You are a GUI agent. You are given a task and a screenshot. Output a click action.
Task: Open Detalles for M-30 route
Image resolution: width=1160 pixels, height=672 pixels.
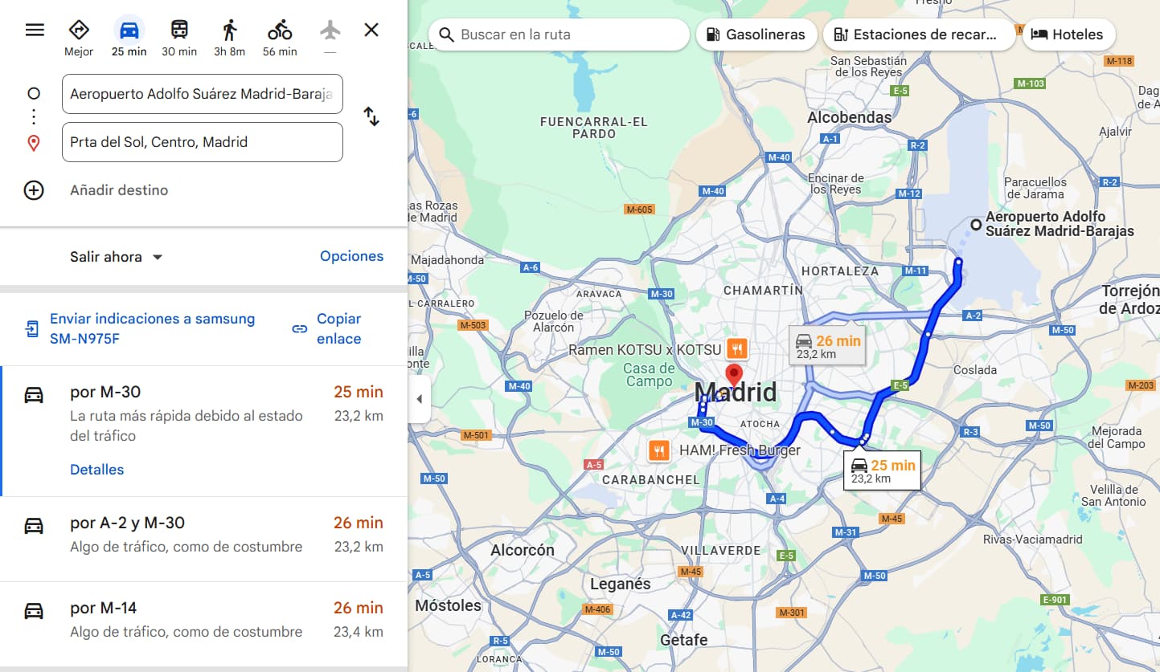[97, 470]
